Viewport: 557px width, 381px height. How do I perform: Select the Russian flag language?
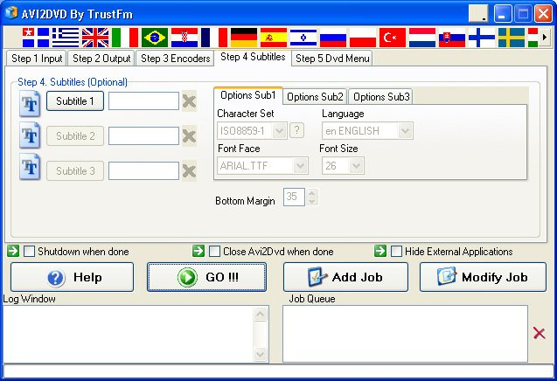pos(333,38)
